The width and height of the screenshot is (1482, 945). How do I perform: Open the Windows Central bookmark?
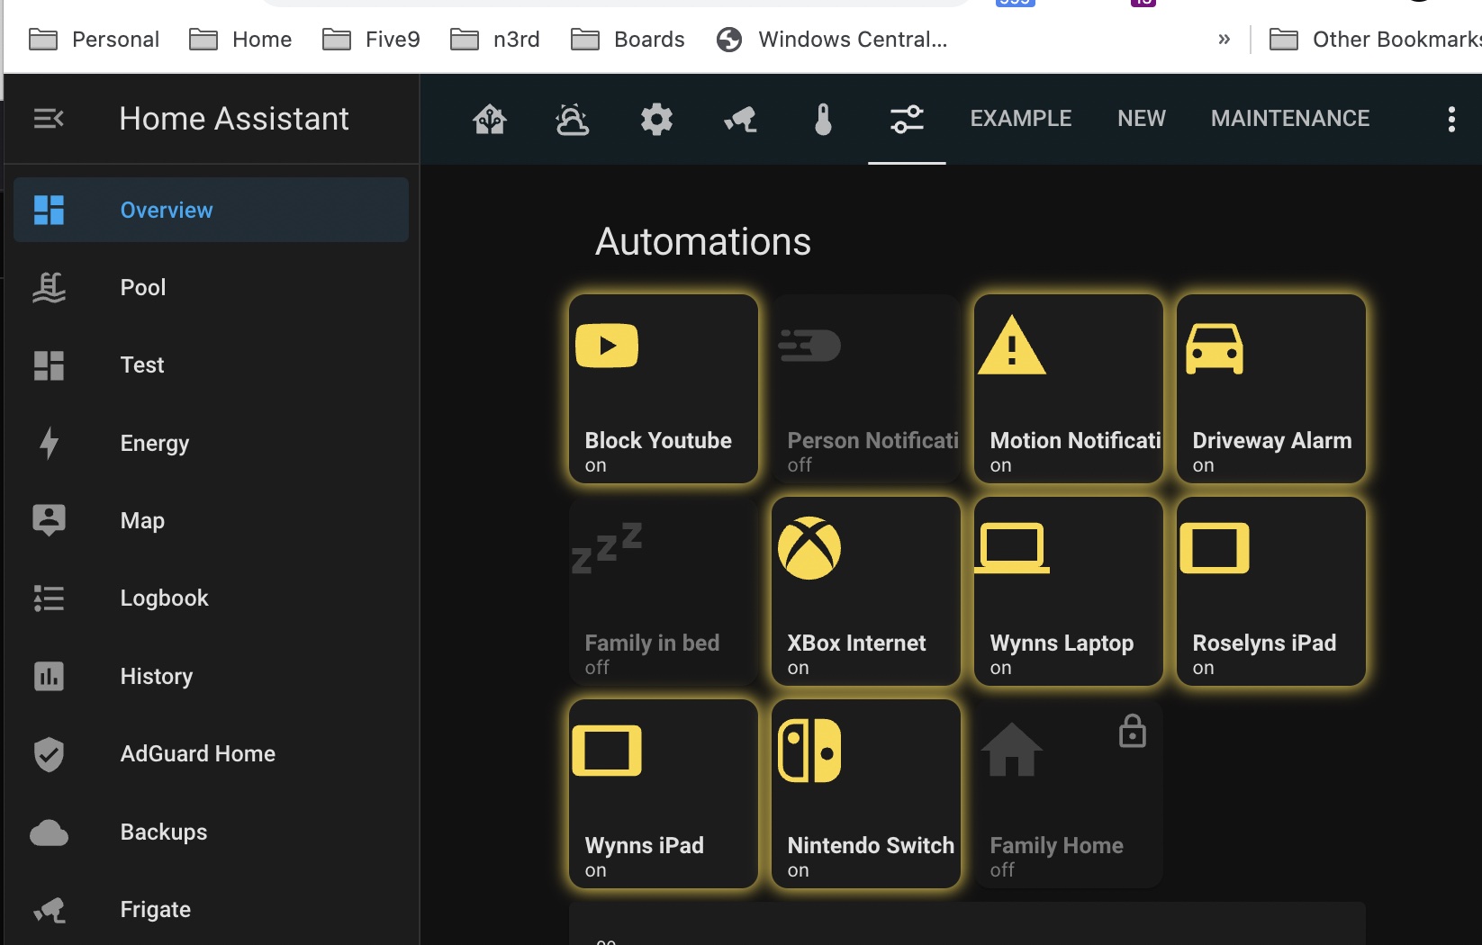[x=832, y=40]
